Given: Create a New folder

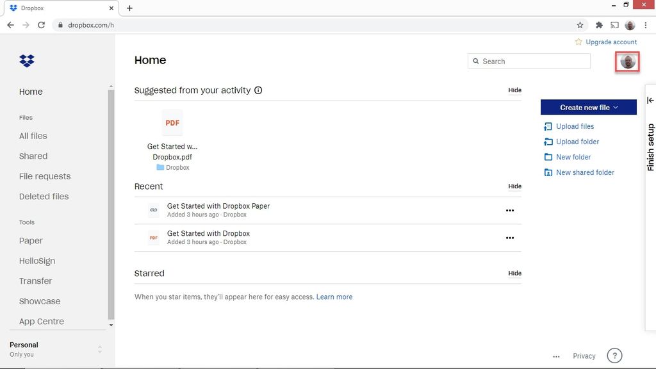Looking at the screenshot, I should (573, 157).
